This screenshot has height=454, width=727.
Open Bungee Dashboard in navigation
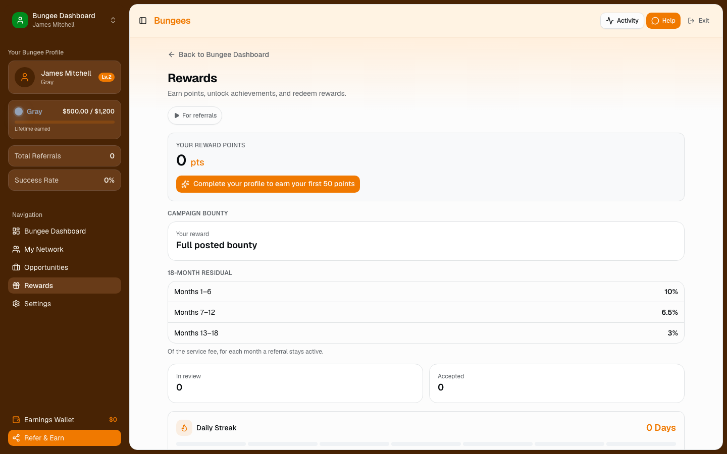point(65,231)
